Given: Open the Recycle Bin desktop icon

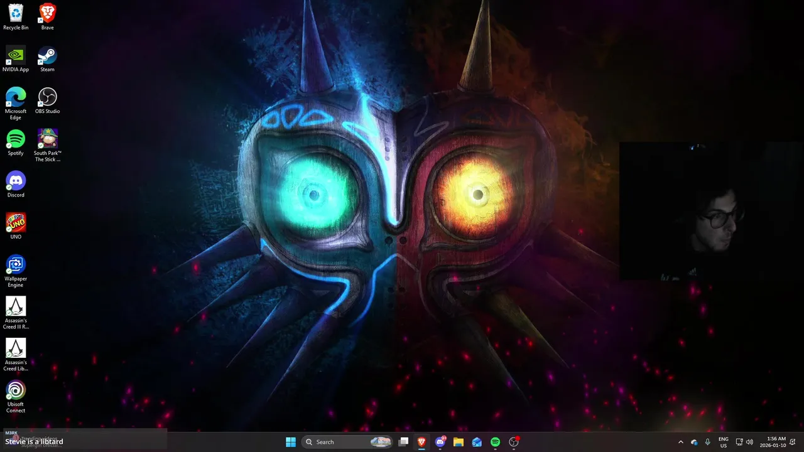Looking at the screenshot, I should pyautogui.click(x=16, y=17).
